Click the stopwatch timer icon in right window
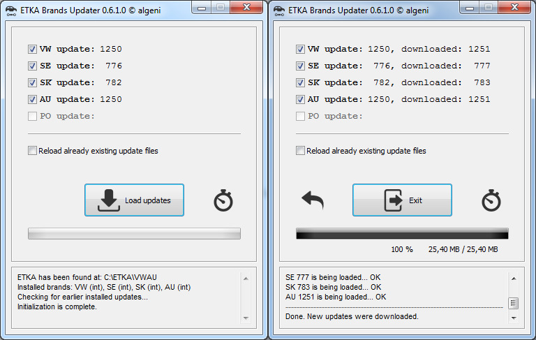536x340 pixels. (x=491, y=200)
